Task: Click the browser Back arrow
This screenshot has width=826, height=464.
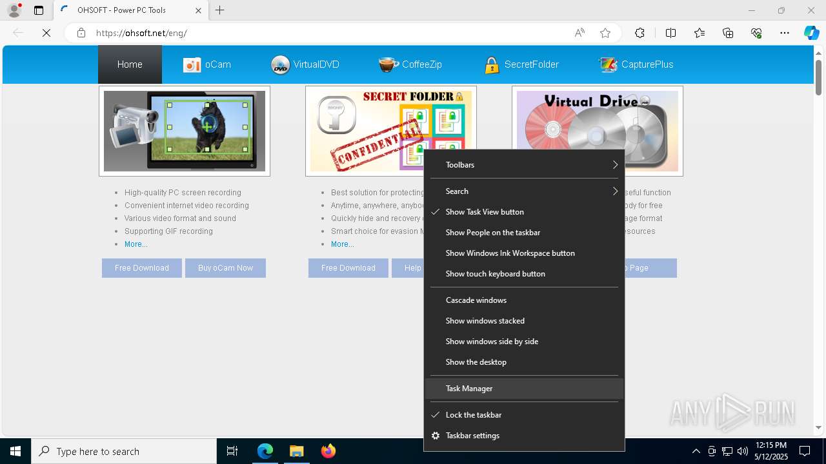Action: click(x=18, y=33)
